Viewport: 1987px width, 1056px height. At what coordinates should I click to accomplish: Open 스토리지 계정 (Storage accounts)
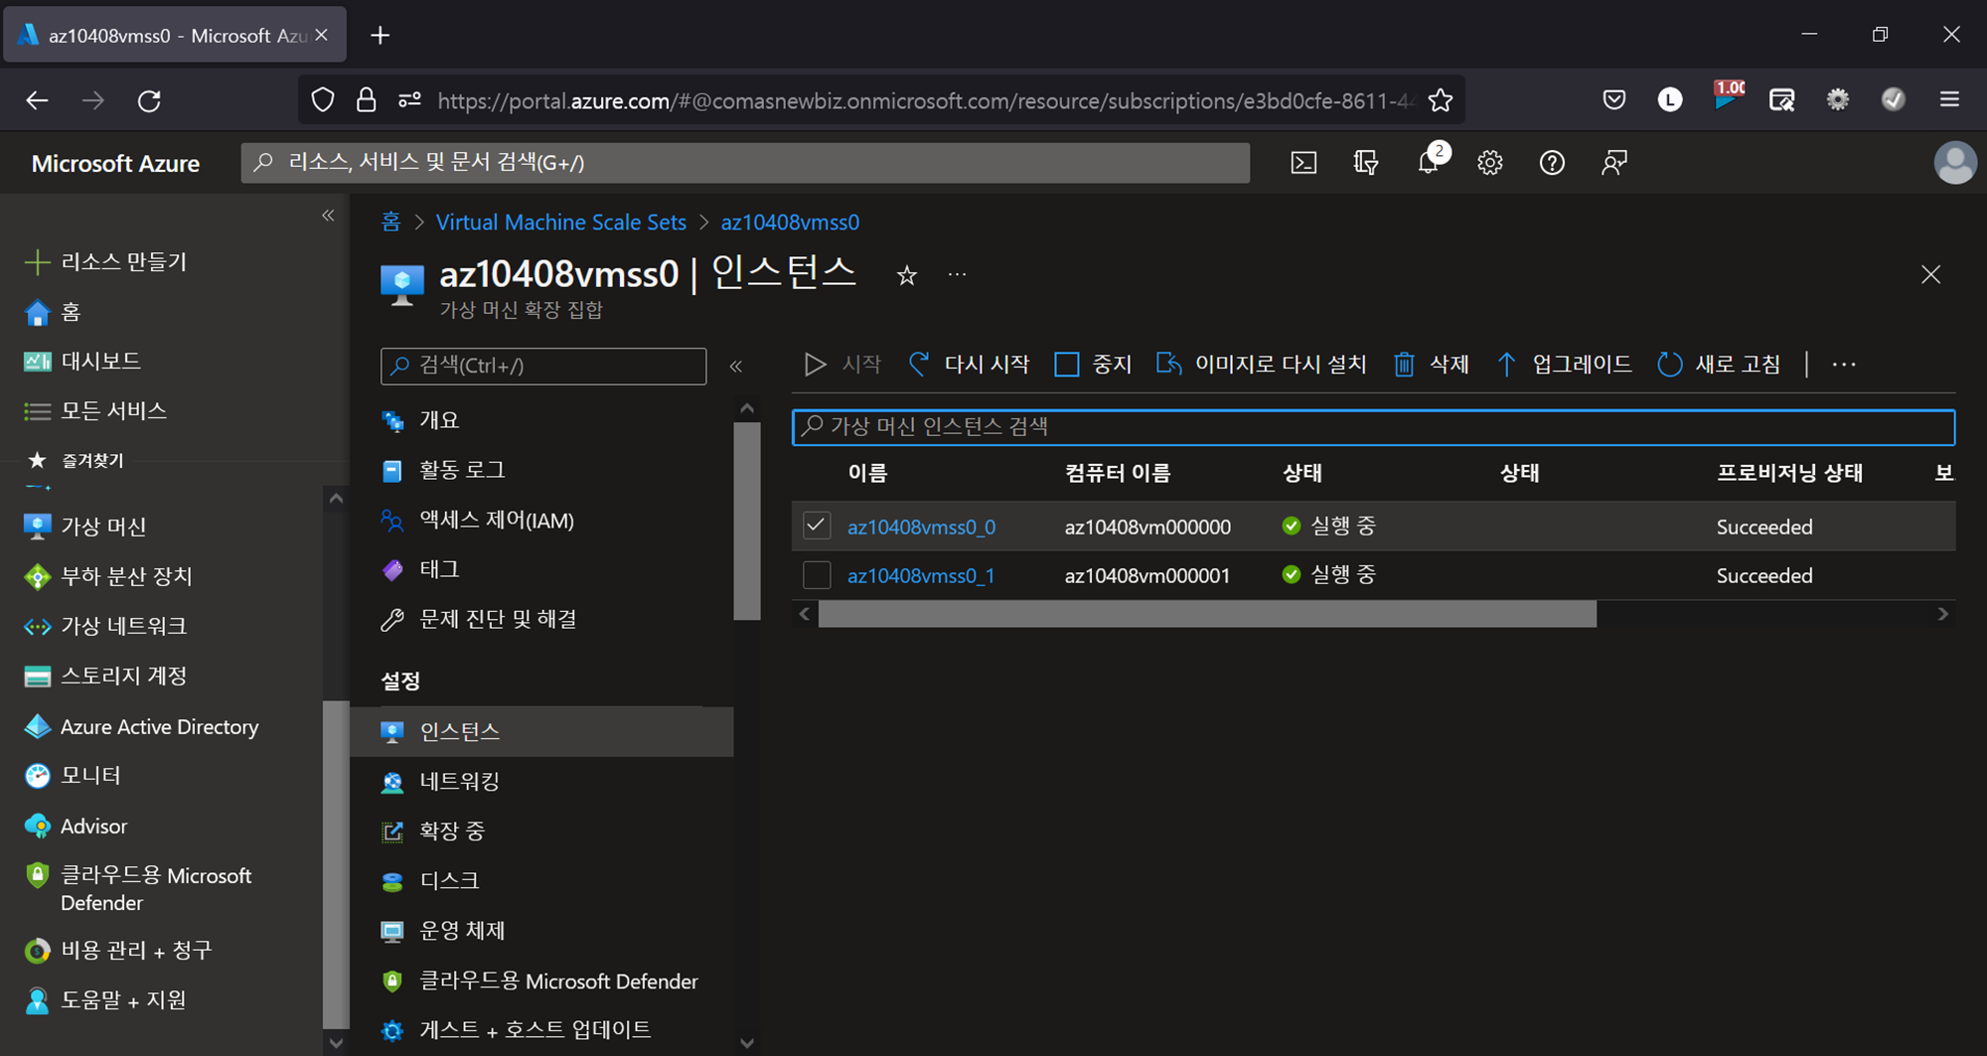click(105, 677)
